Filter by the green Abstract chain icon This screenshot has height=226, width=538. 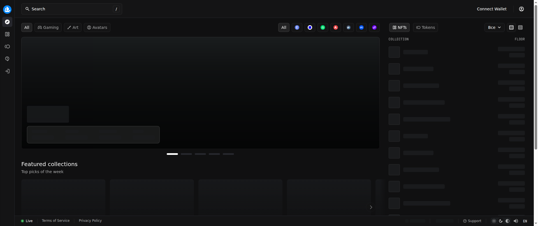323,27
